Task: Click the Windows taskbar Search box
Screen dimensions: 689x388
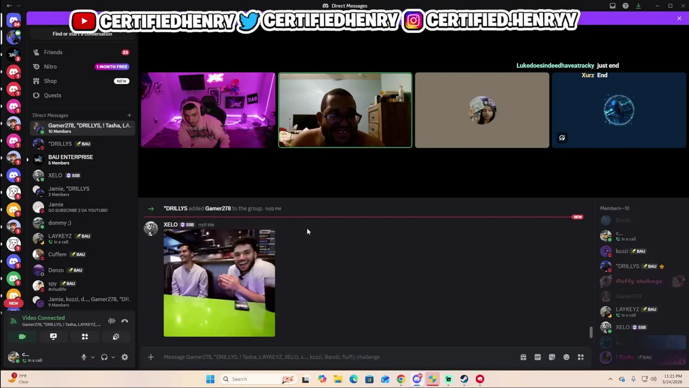Action: tap(258, 379)
